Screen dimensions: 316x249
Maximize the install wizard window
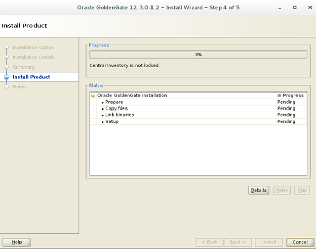295,8
